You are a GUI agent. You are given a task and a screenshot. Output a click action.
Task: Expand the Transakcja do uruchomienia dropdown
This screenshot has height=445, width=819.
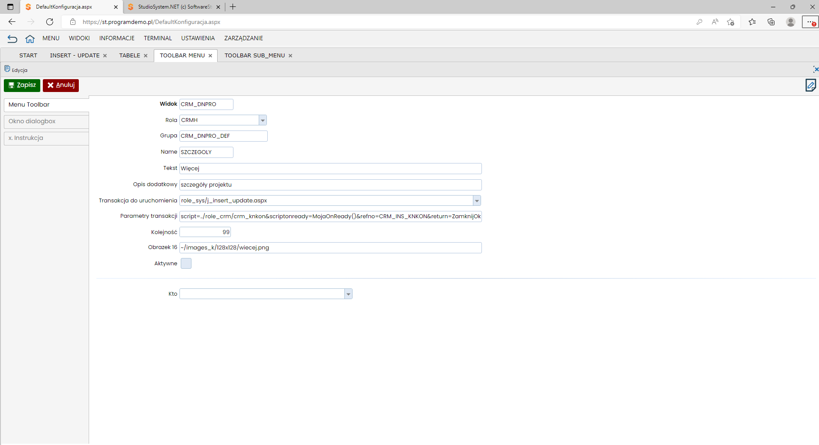[477, 201]
